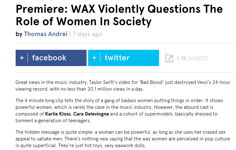236x150 pixels.
Task: Click the plus icon on facebook button
Action: (x=22, y=58)
